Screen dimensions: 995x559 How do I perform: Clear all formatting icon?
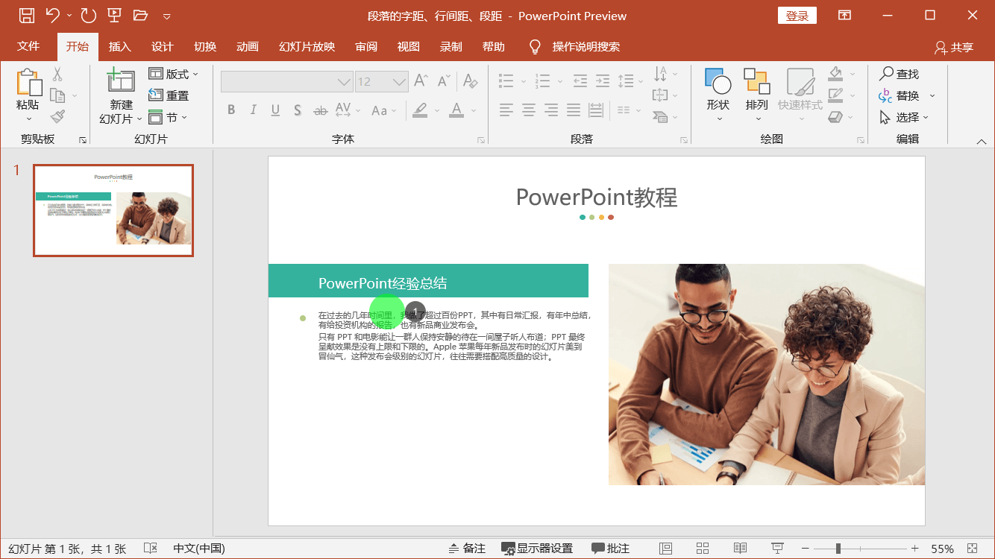(x=470, y=80)
